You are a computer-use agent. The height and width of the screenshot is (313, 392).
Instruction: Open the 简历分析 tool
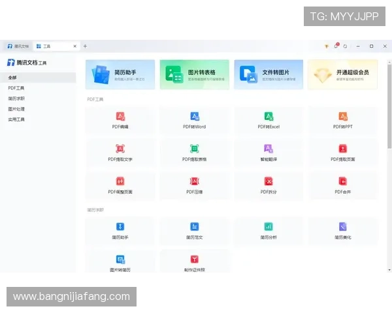(269, 231)
